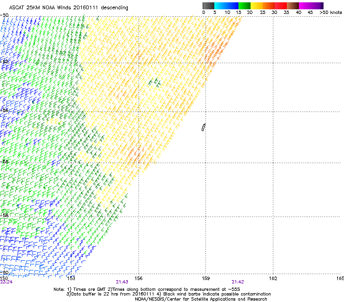The image size is (344, 302).
Task: Click the longitude label "162"
Action: 273,278
